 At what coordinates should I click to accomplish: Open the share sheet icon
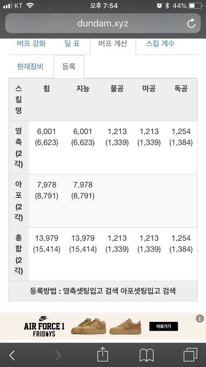pyautogui.click(x=102, y=354)
